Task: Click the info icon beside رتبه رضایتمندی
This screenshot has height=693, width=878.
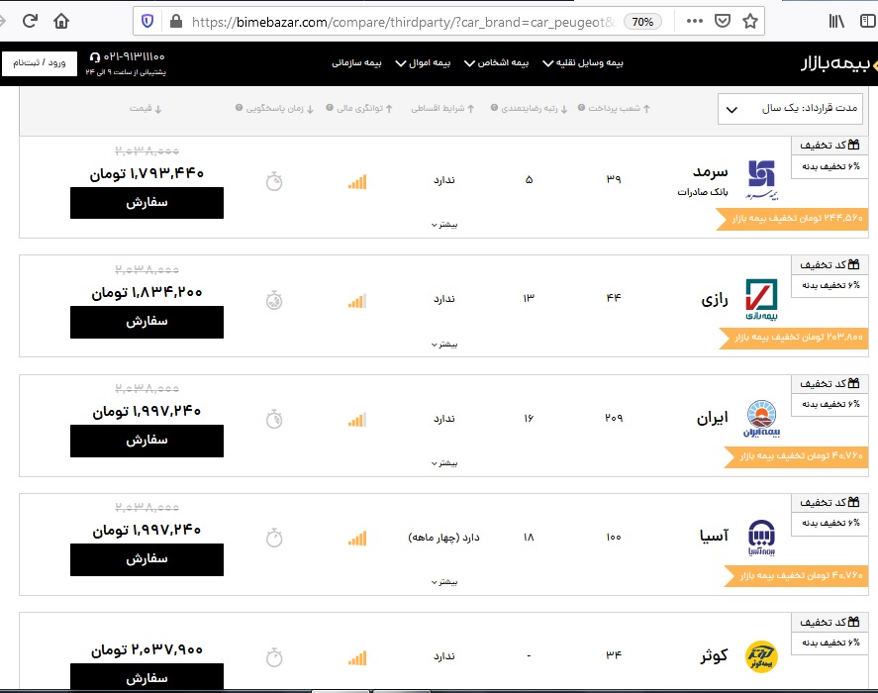Action: (x=495, y=108)
